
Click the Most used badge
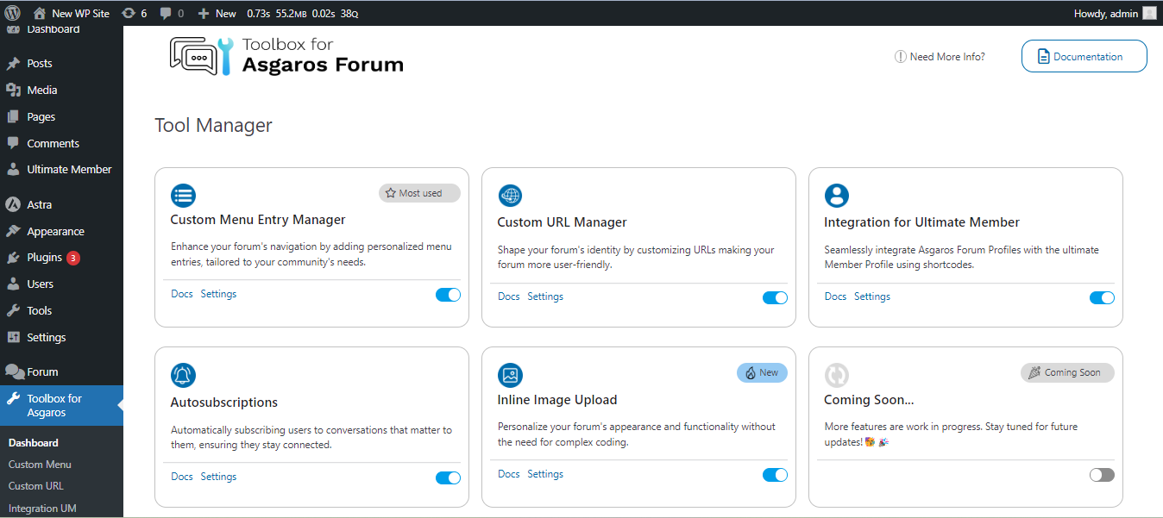419,193
